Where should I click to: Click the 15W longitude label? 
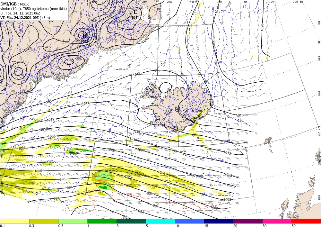(x=194, y=2)
